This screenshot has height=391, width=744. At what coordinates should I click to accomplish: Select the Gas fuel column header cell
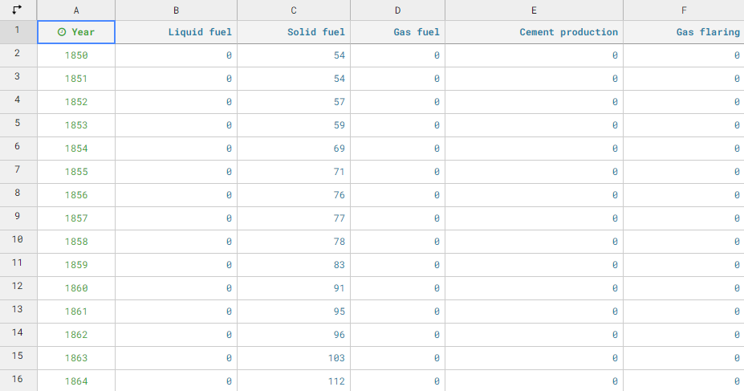(416, 32)
